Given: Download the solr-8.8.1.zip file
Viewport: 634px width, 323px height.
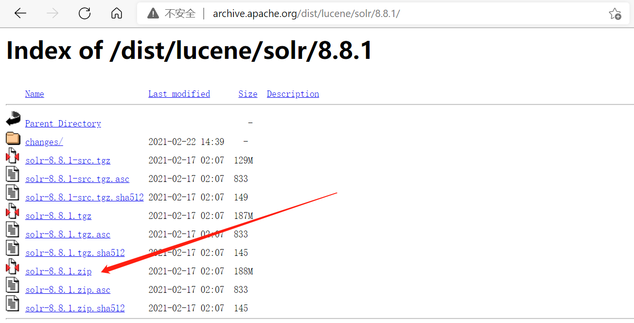Looking at the screenshot, I should click(58, 271).
